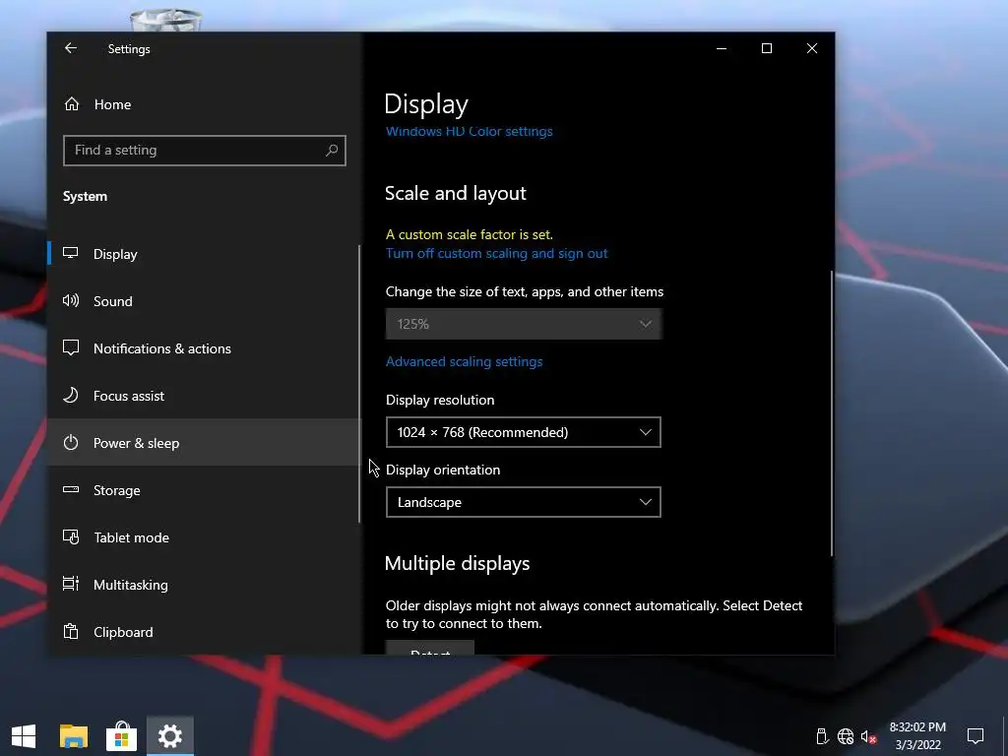Click the Clipboard icon in sidebar
This screenshot has width=1008, height=756.
pyautogui.click(x=71, y=631)
